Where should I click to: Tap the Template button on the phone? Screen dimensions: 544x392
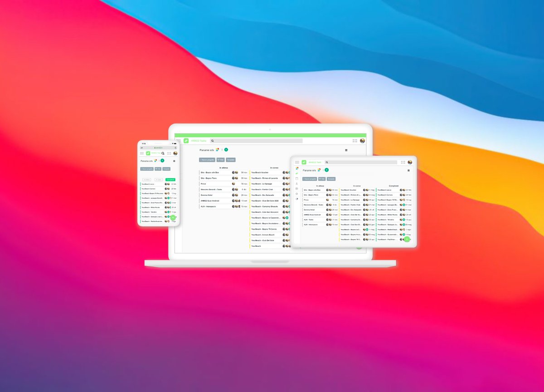tap(166, 169)
